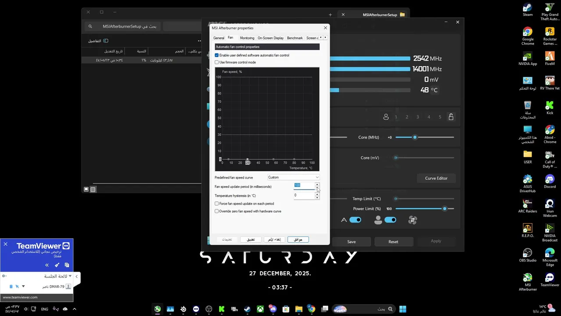The height and width of the screenshot is (316, 561).
Task: Open OBS Studio desktop shortcut
Action: pos(528,255)
